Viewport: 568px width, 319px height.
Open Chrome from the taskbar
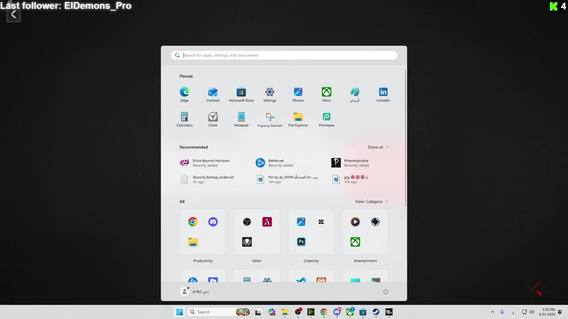[323, 312]
